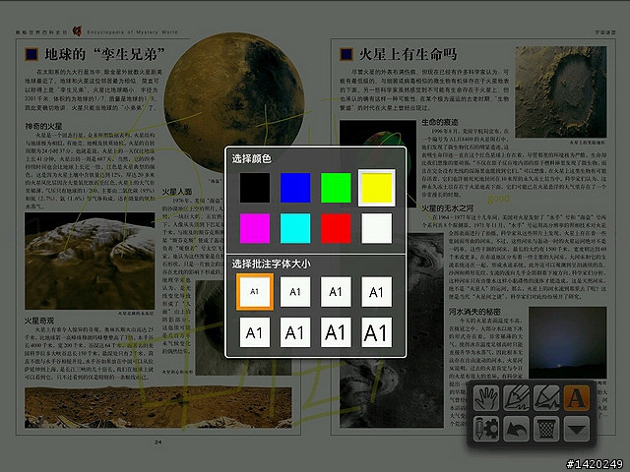Viewport: 630px width, 472px height.
Task: Tap the page number 24
Action: [x=157, y=442]
